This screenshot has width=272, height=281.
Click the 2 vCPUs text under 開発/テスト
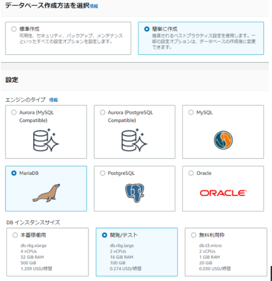[118, 251]
